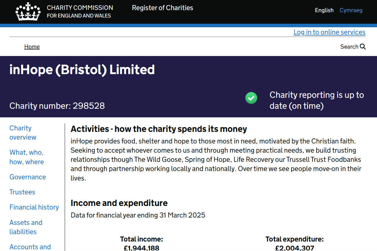The width and height of the screenshot is (377, 251).
Task: Switch language to Cymraeg
Action: [351, 10]
